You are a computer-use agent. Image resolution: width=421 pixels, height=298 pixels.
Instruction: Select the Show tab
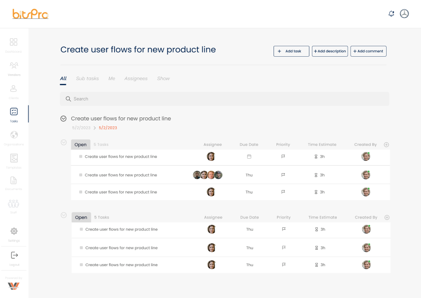tap(163, 79)
